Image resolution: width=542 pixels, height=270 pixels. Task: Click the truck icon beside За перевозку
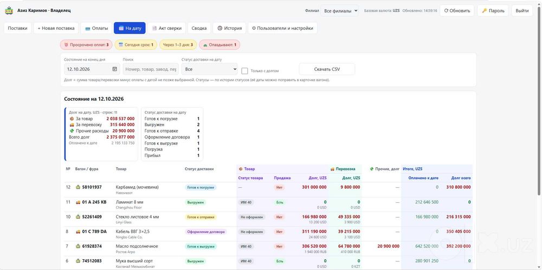point(72,124)
